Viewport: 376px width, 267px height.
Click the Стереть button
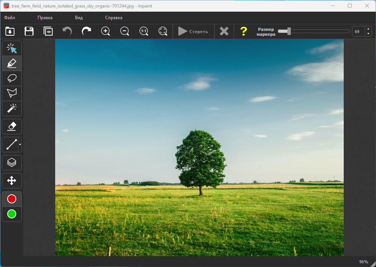[193, 32]
